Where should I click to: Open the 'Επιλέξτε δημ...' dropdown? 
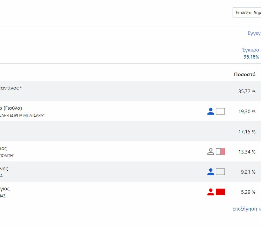[247, 12]
